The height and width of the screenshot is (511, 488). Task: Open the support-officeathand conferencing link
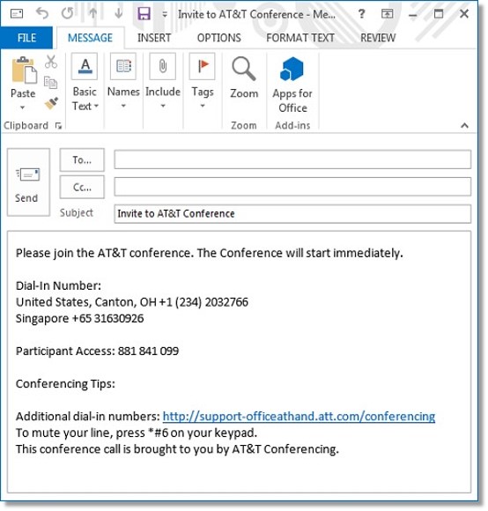pos(299,417)
